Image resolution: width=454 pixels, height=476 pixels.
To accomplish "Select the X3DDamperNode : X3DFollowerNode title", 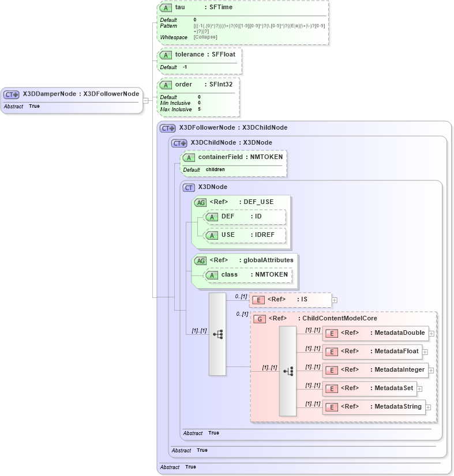I will point(81,94).
